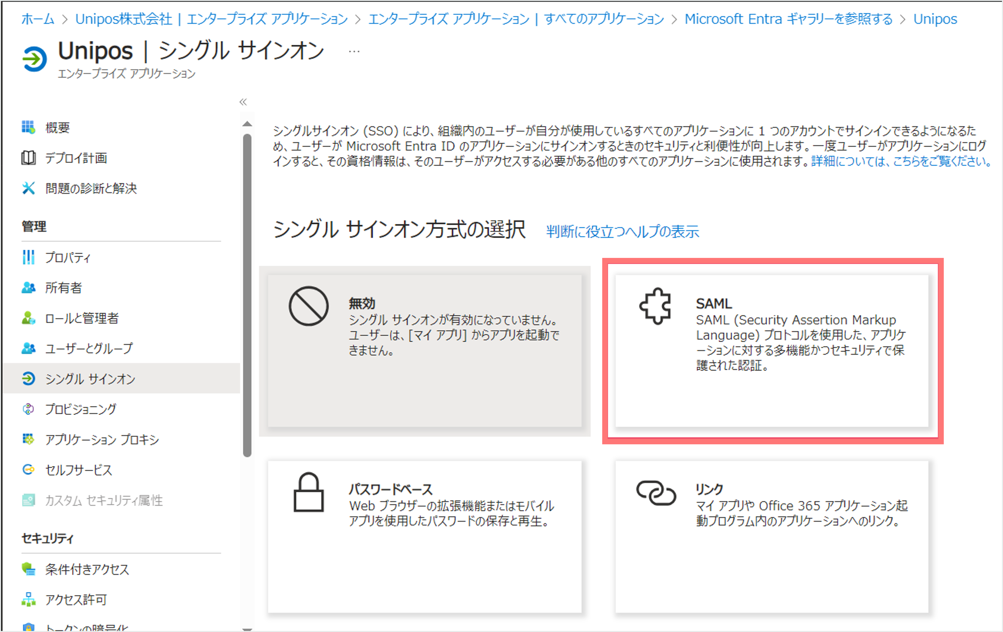
Task: Click the エンタープライズ アプリケーション subtitle text
Action: pos(126,73)
